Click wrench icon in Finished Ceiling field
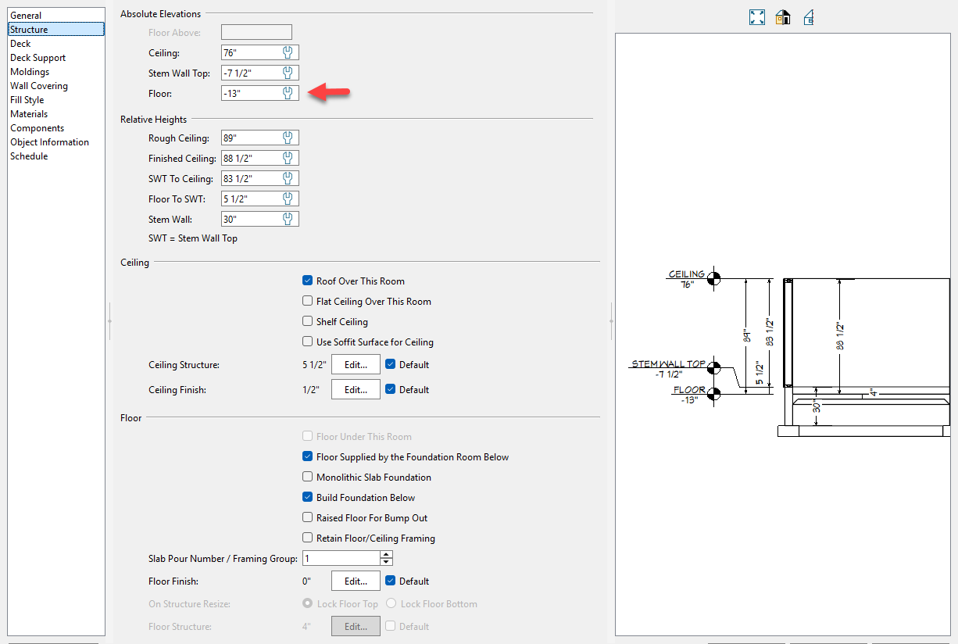Image resolution: width=958 pixels, height=644 pixels. coord(288,158)
